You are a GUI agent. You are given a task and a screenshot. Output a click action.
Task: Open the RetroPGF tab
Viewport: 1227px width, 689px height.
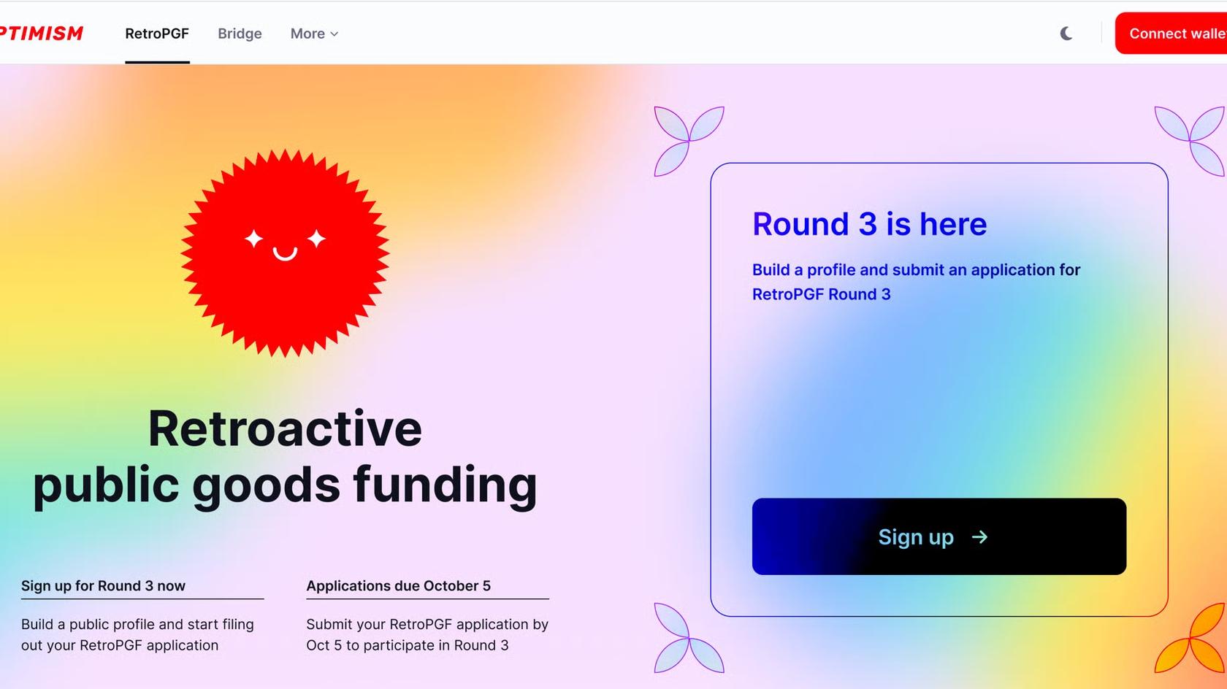tap(157, 34)
